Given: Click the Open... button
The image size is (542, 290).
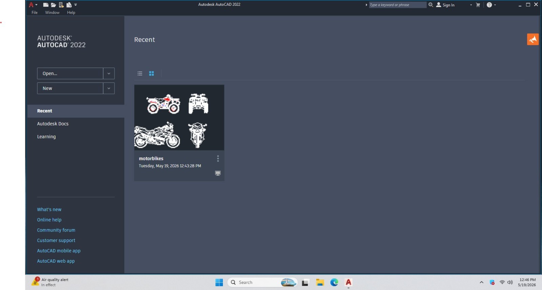Looking at the screenshot, I should click(x=70, y=73).
